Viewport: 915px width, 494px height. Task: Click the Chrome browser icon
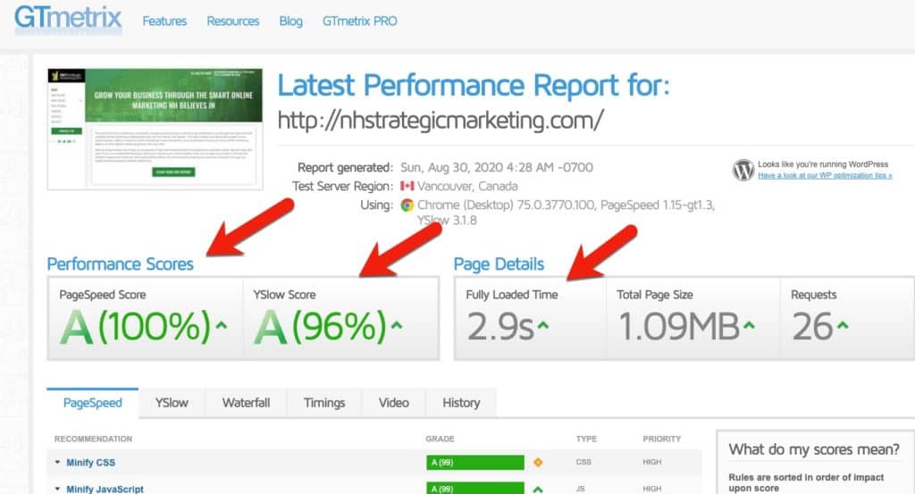pos(407,205)
